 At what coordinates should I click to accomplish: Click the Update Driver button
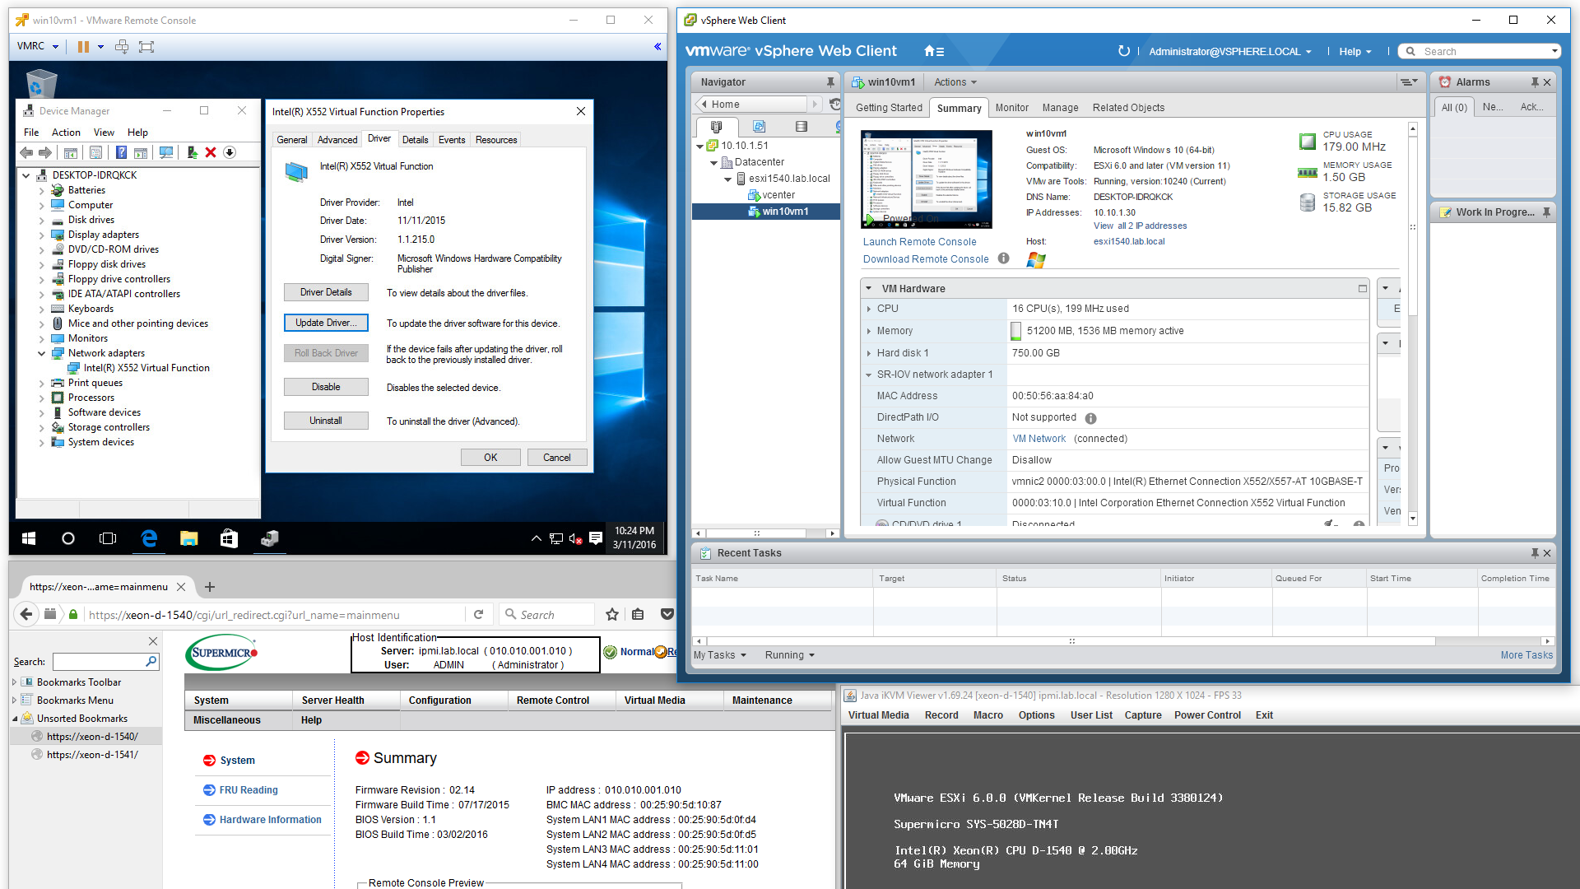coord(326,323)
